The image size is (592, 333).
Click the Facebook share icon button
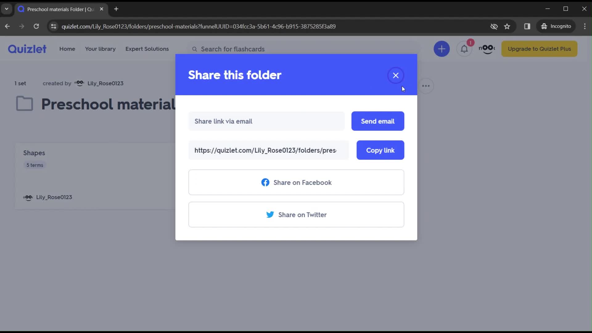click(265, 183)
